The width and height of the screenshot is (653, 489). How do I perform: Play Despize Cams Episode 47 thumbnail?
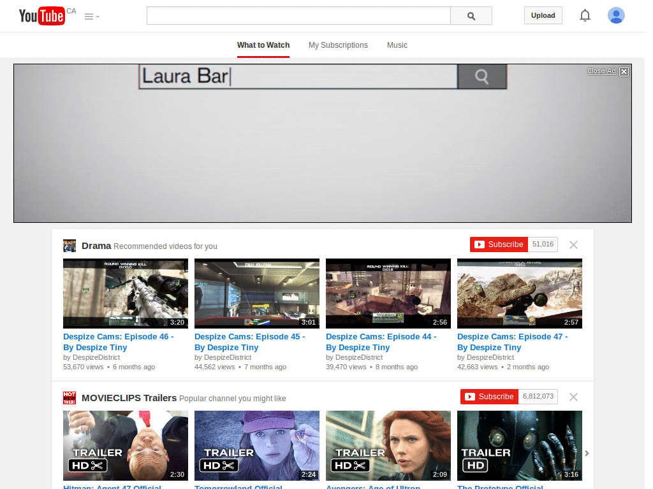tap(520, 294)
